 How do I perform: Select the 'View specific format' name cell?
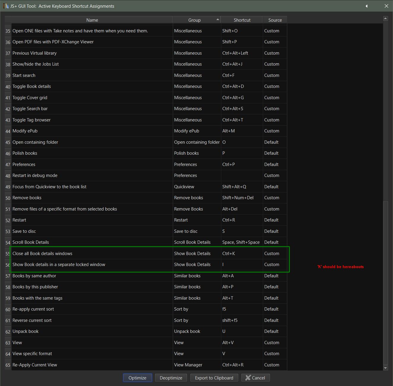[92, 354]
